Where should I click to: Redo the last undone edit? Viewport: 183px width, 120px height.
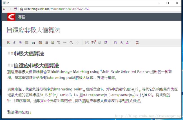pyautogui.click(x=77, y=43)
